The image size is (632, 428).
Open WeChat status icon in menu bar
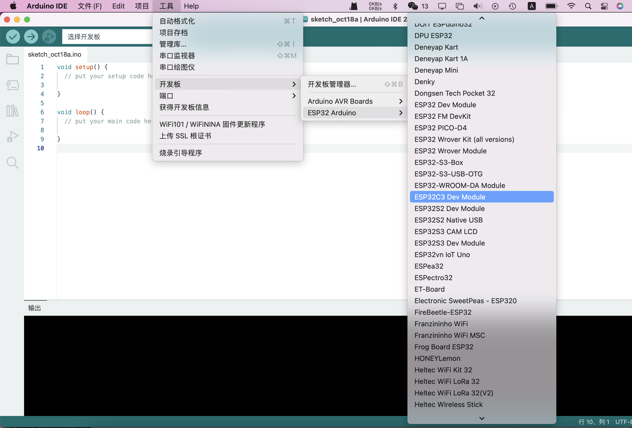pos(412,6)
